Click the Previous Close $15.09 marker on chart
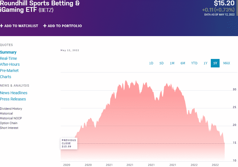 pos(69,143)
